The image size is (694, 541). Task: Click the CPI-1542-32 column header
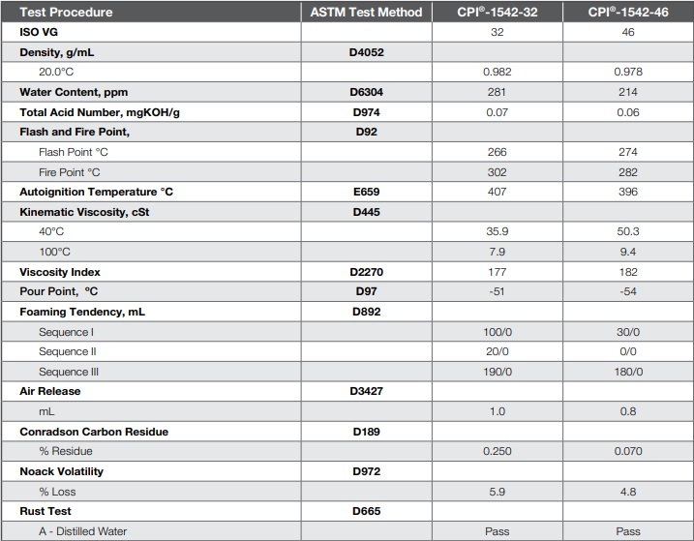click(x=498, y=12)
